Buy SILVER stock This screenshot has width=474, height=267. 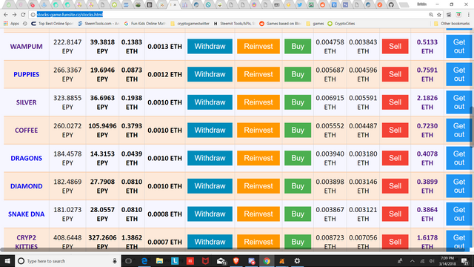tap(298, 102)
